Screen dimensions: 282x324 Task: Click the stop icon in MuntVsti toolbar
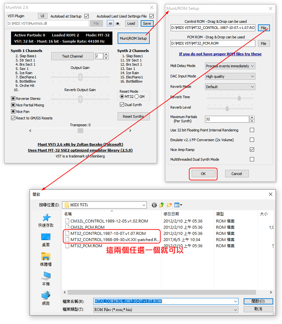(118, 23)
